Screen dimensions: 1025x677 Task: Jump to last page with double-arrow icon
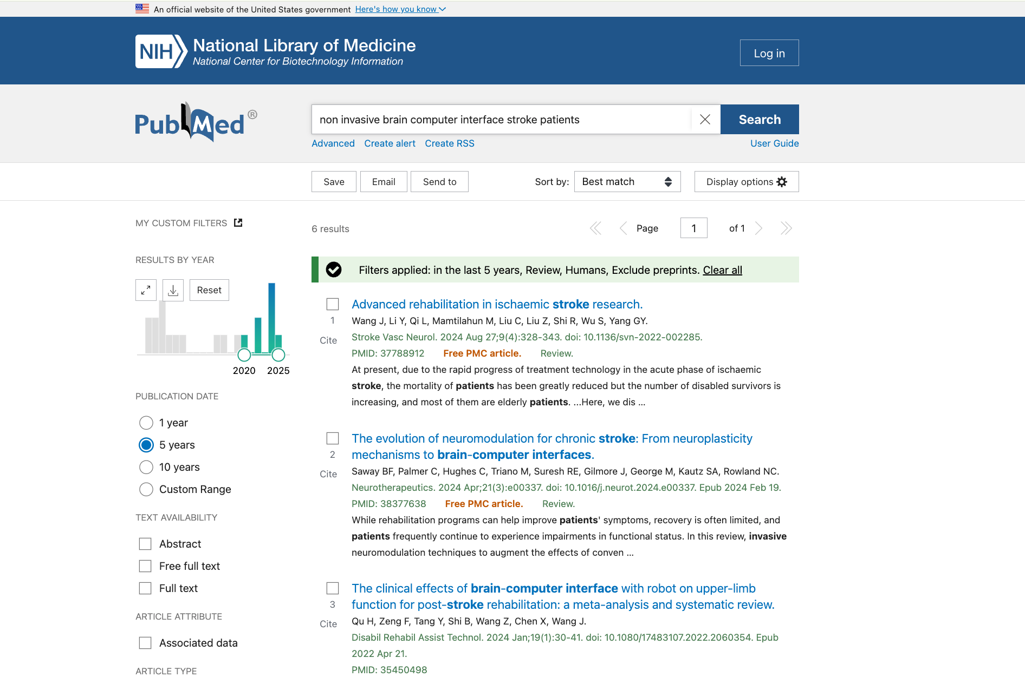point(786,228)
